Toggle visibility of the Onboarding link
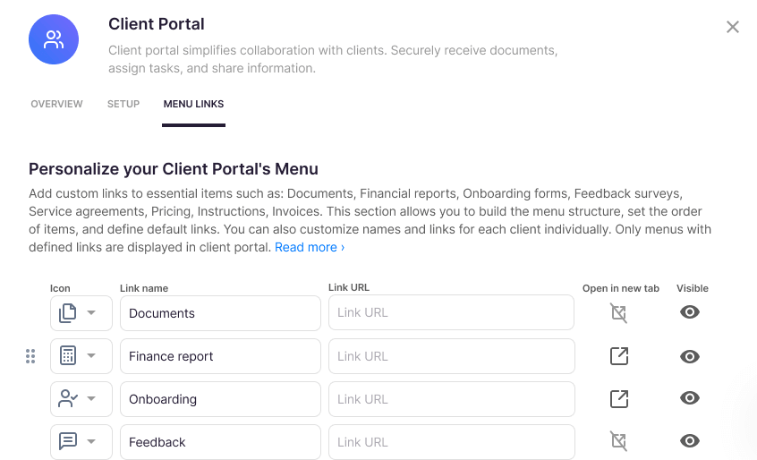Viewport: 757px width, 460px height. click(x=689, y=398)
